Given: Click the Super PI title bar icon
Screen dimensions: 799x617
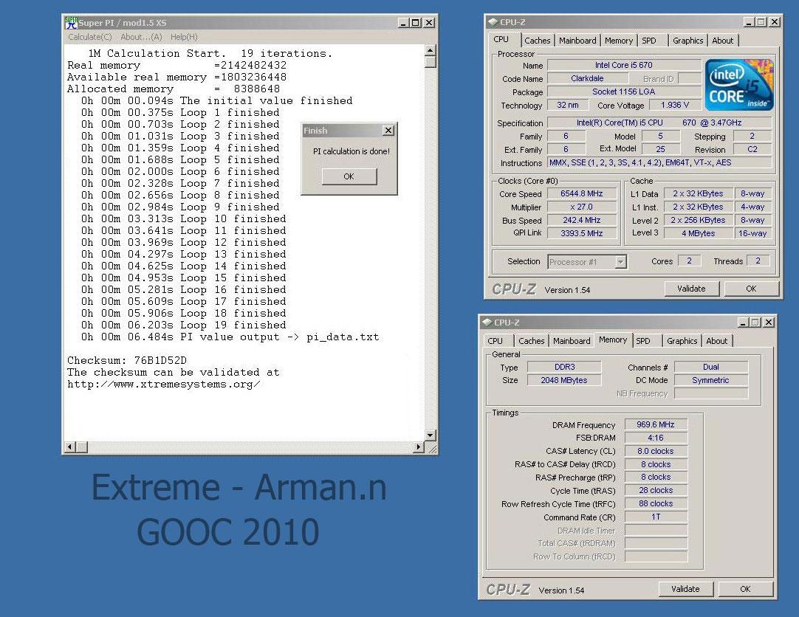Looking at the screenshot, I should (x=71, y=22).
